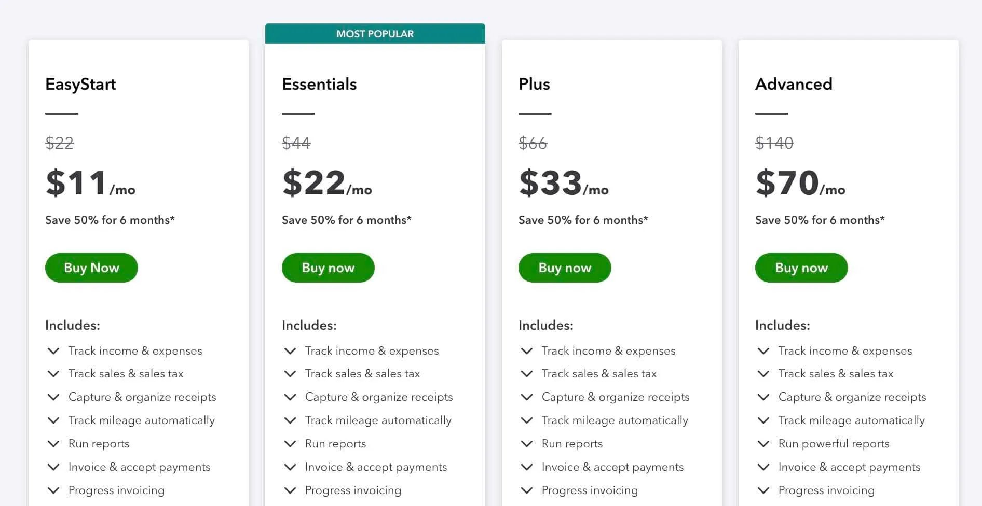982x506 pixels.
Task: Expand Essentials 'Track sales & sales tax' chevron
Action: (x=290, y=374)
